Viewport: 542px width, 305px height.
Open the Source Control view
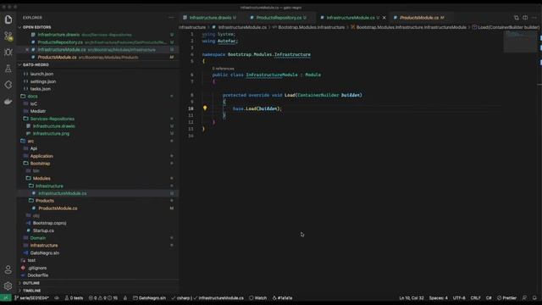coord(8,36)
